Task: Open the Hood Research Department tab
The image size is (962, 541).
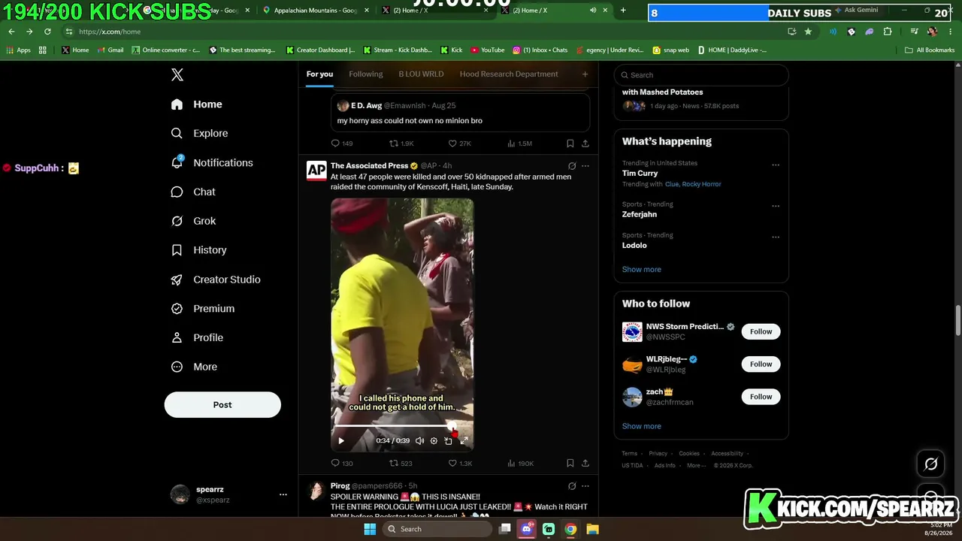Action: pos(509,74)
